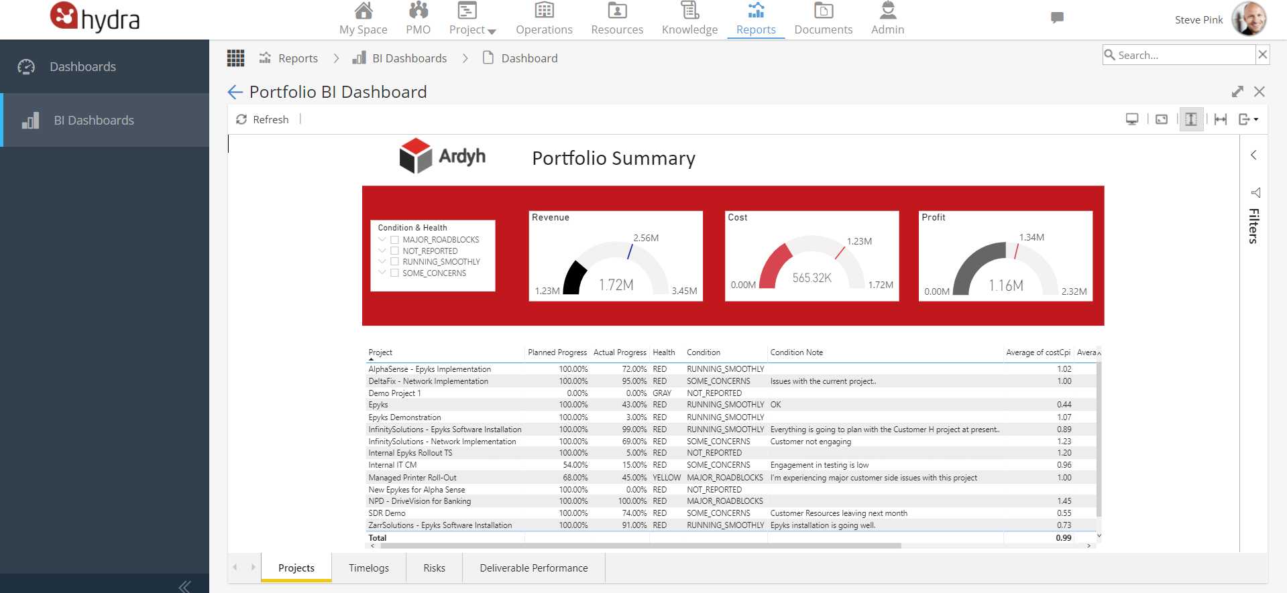Select the fit-to-width view icon
This screenshot has width=1287, height=593.
[x=1221, y=119]
